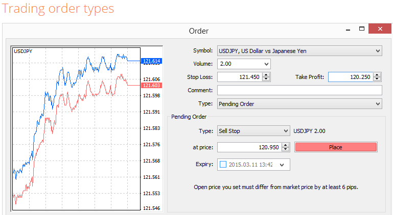Minimize the Order window

pos(348,30)
